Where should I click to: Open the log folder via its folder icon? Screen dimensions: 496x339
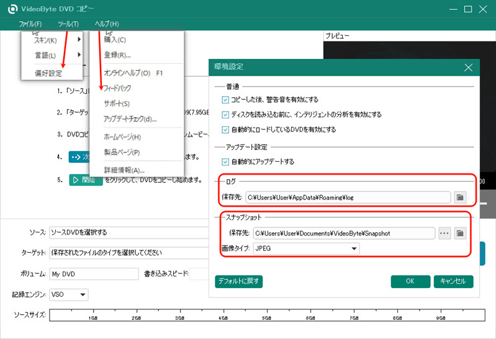(x=460, y=197)
